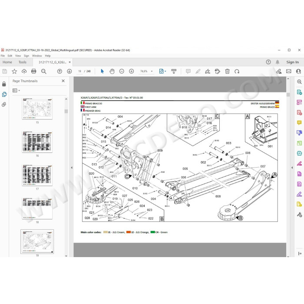Share the file link with others
The width and height of the screenshot is (304, 304).
point(279,71)
